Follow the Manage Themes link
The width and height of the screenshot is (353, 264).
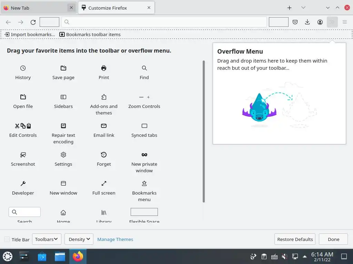point(115,239)
